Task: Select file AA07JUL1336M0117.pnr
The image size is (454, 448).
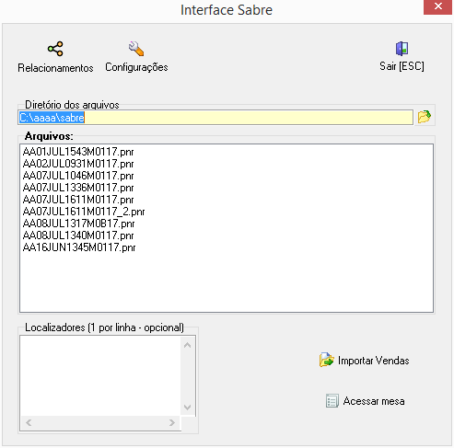Action: click(78, 188)
